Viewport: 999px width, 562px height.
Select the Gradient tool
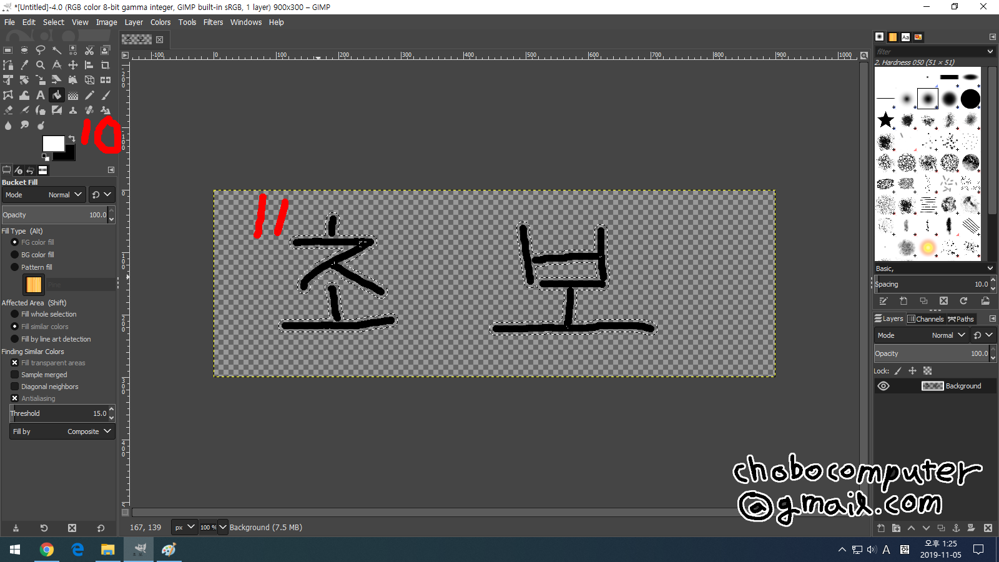[x=73, y=95]
